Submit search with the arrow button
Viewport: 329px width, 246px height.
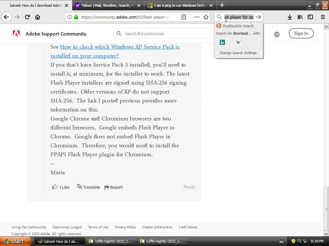(258, 17)
